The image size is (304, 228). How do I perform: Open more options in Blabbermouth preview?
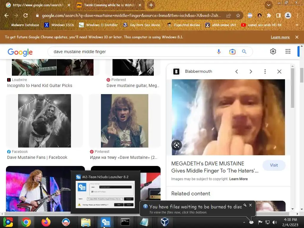tap(265, 72)
